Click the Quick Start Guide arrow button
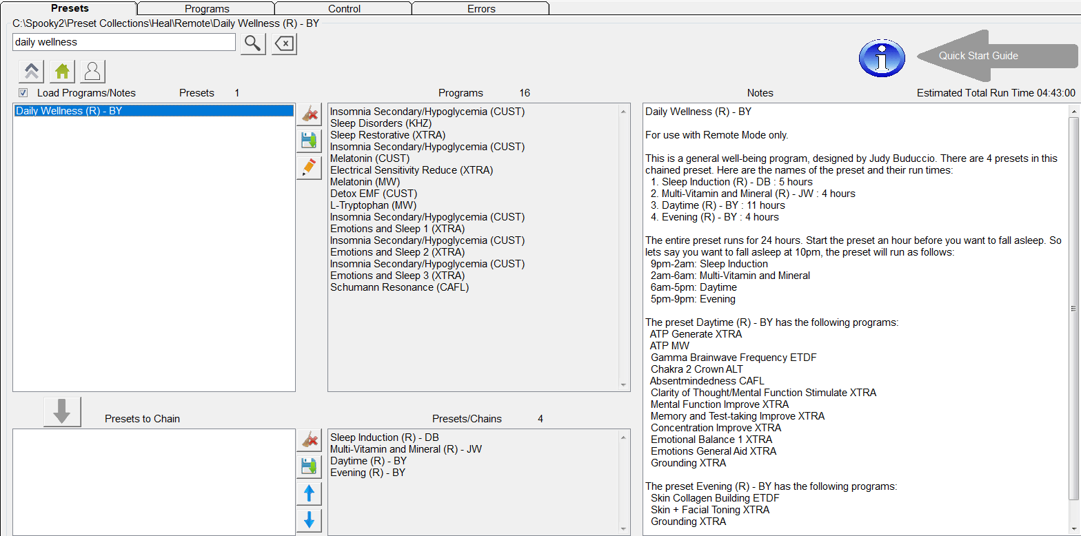Viewport: 1081px width, 536px height. tap(997, 56)
